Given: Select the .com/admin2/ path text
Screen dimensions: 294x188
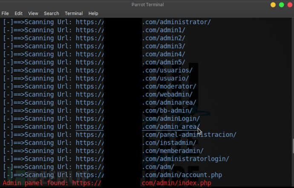Looking at the screenshot, I should 164,38.
